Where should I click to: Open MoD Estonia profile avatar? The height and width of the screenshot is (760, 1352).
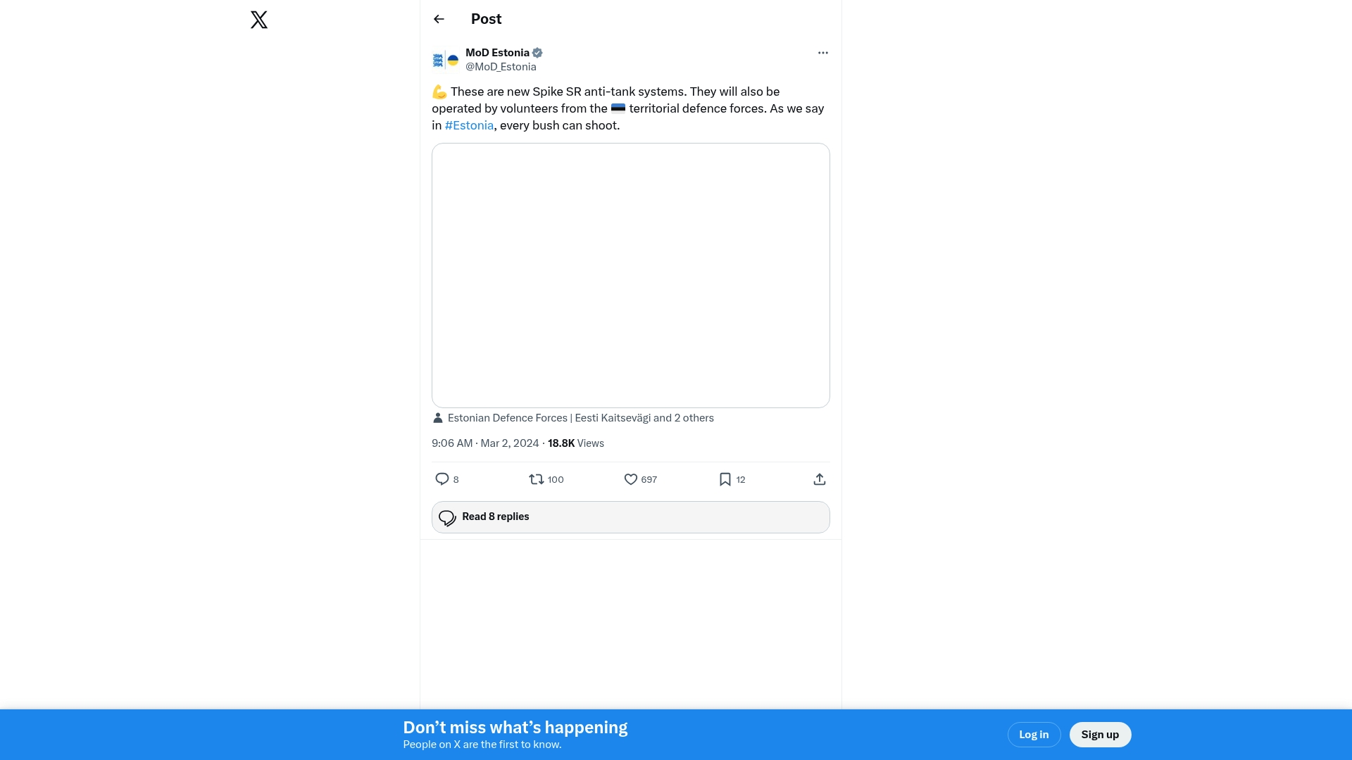click(445, 60)
